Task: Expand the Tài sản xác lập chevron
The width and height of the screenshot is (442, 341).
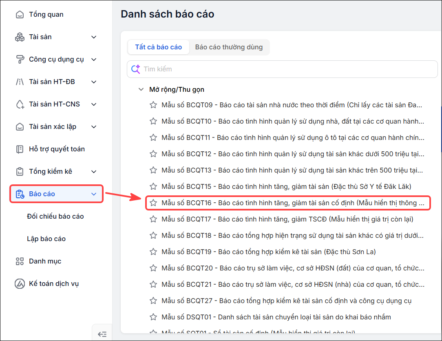Action: tap(94, 126)
